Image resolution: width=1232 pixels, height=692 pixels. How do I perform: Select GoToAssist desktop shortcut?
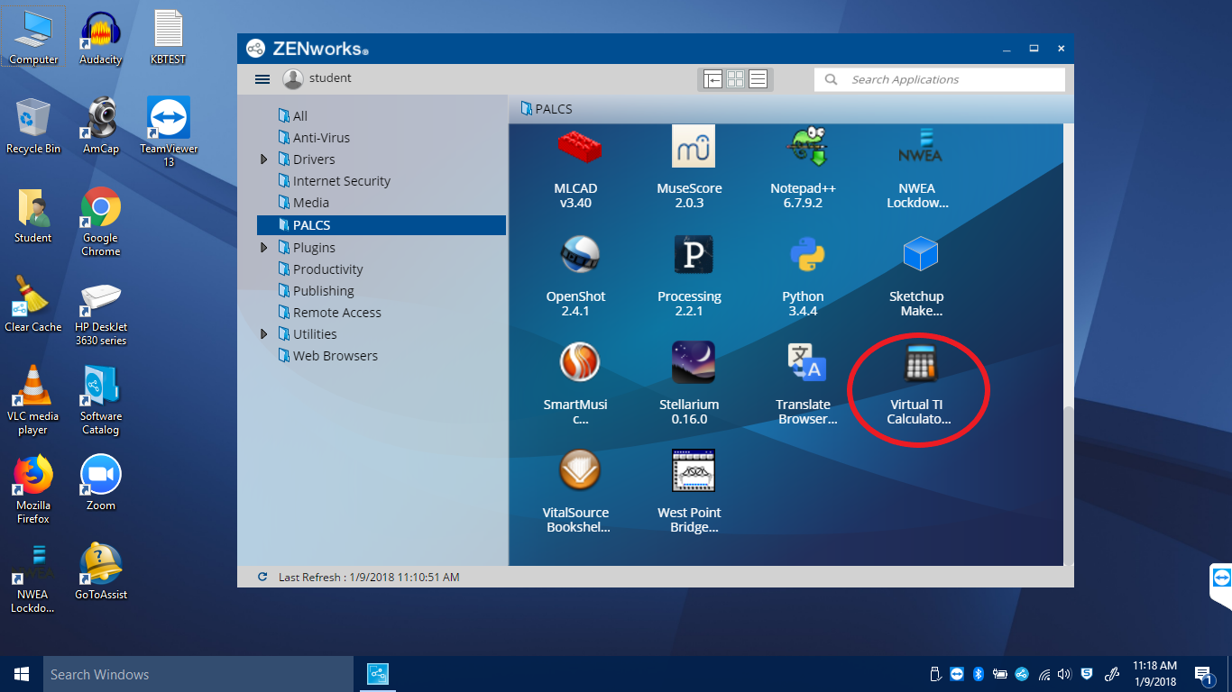(x=100, y=572)
